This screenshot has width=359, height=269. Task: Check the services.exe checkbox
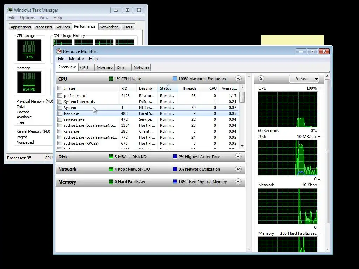click(x=60, y=119)
